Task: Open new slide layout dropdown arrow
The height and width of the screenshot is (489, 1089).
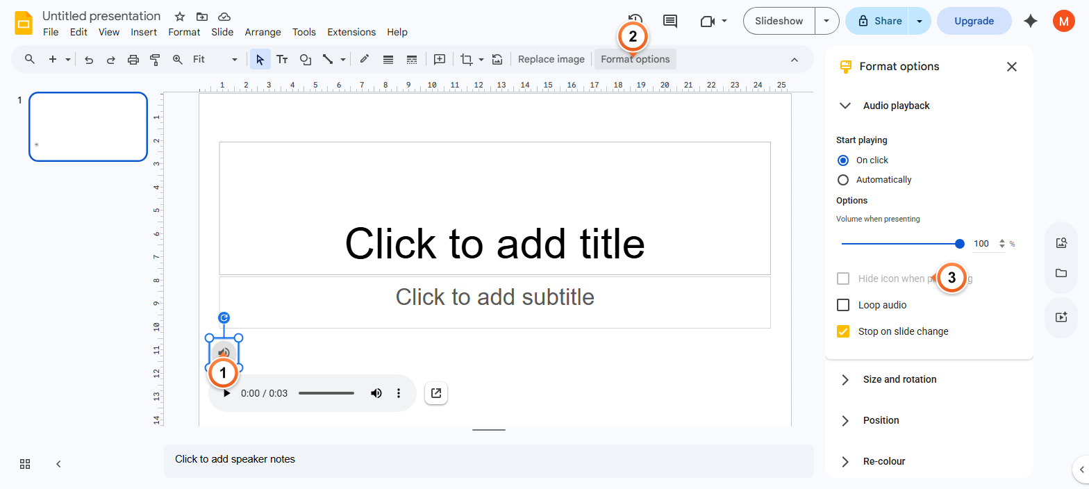Action: coord(68,60)
